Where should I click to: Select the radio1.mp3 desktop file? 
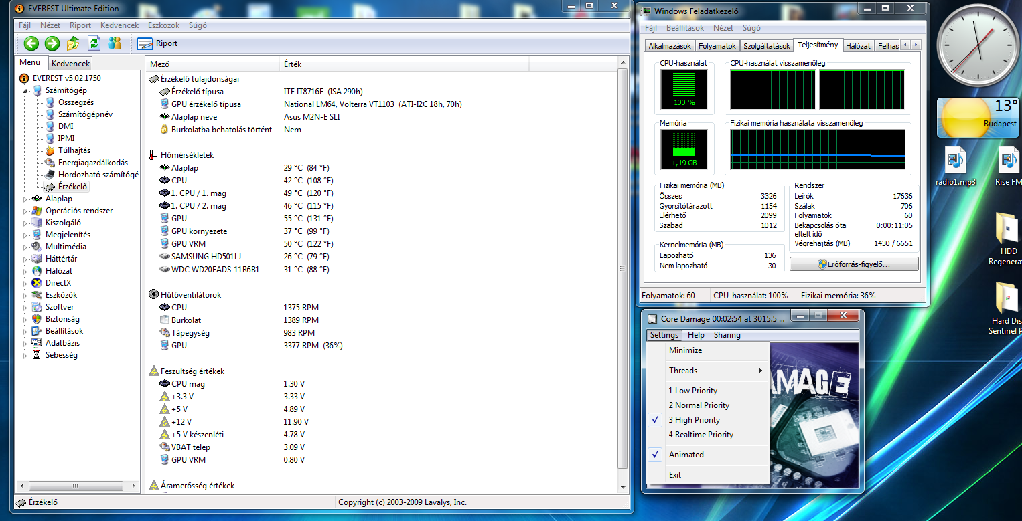[956, 167]
